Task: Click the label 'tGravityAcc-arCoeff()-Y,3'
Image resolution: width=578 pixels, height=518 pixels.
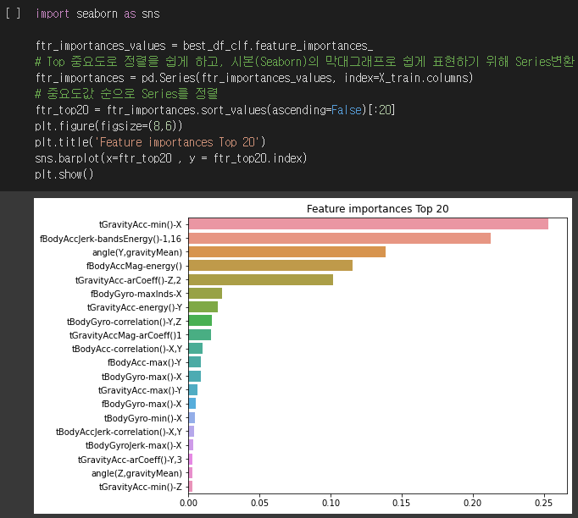Action: point(130,460)
